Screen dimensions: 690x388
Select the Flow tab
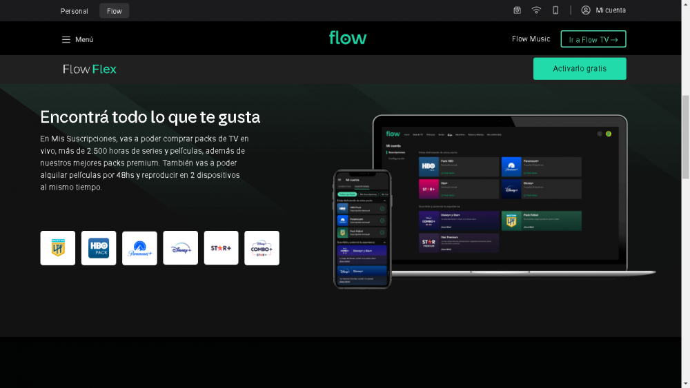pos(115,11)
